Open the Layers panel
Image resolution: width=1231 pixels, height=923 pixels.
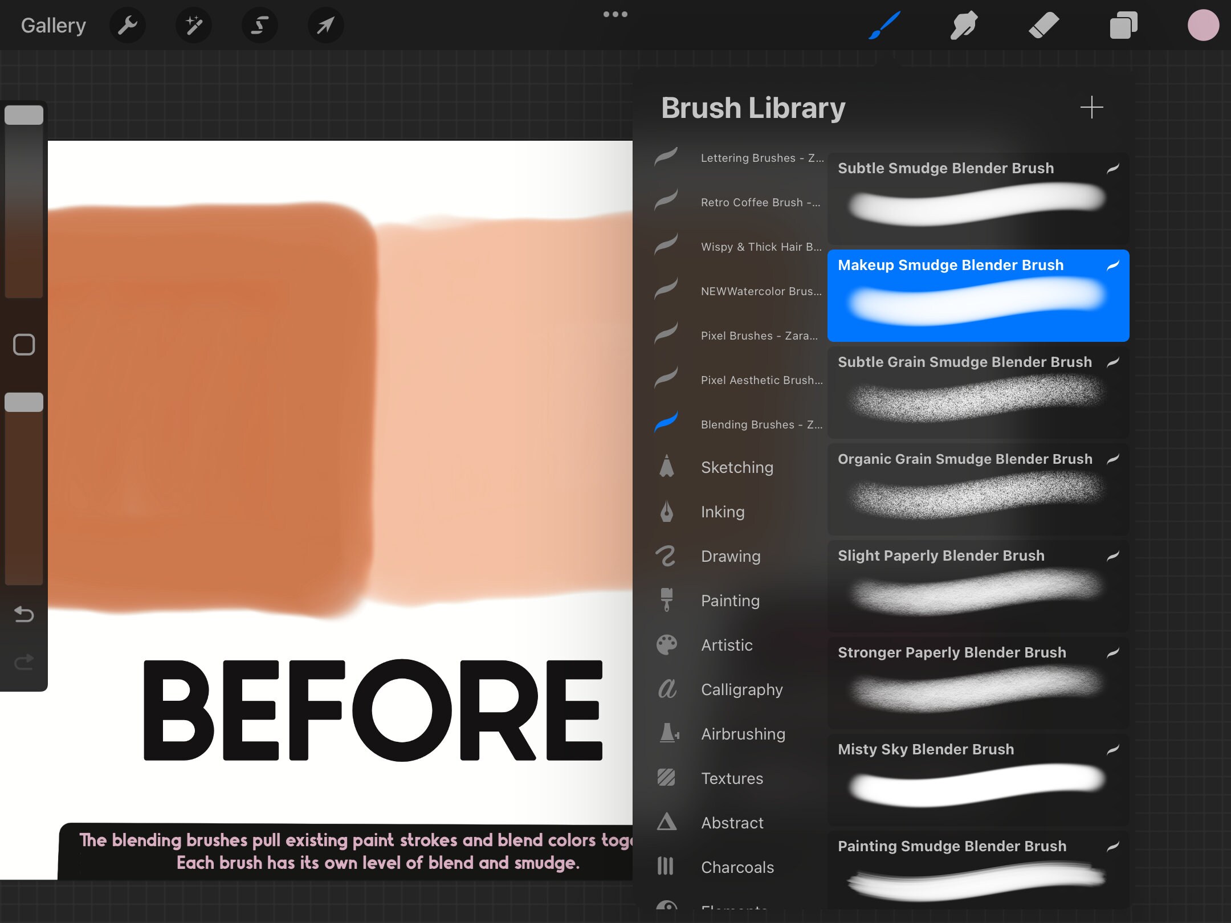tap(1122, 24)
